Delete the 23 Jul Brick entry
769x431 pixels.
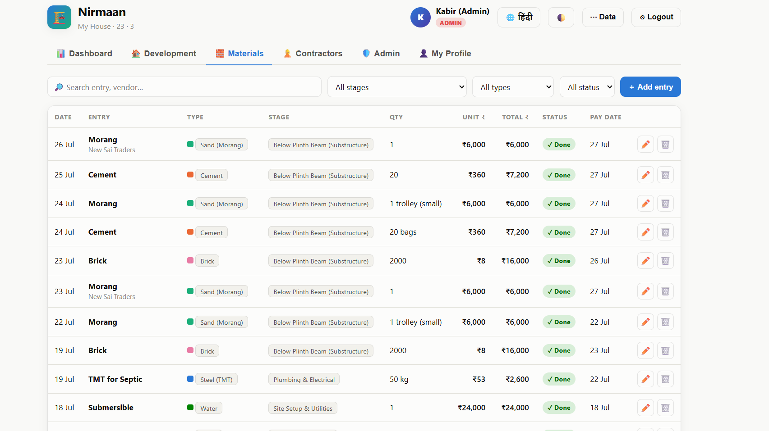665,261
